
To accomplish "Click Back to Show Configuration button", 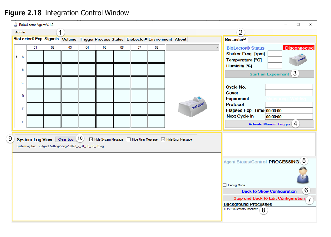I will [269, 191].
